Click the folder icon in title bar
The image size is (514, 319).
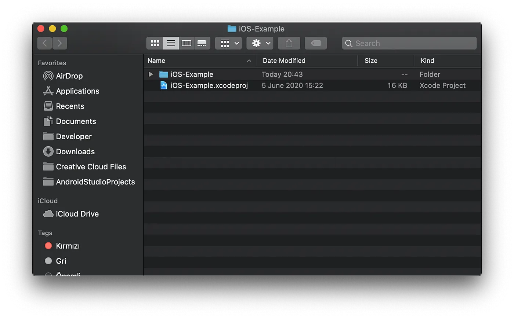click(x=232, y=29)
